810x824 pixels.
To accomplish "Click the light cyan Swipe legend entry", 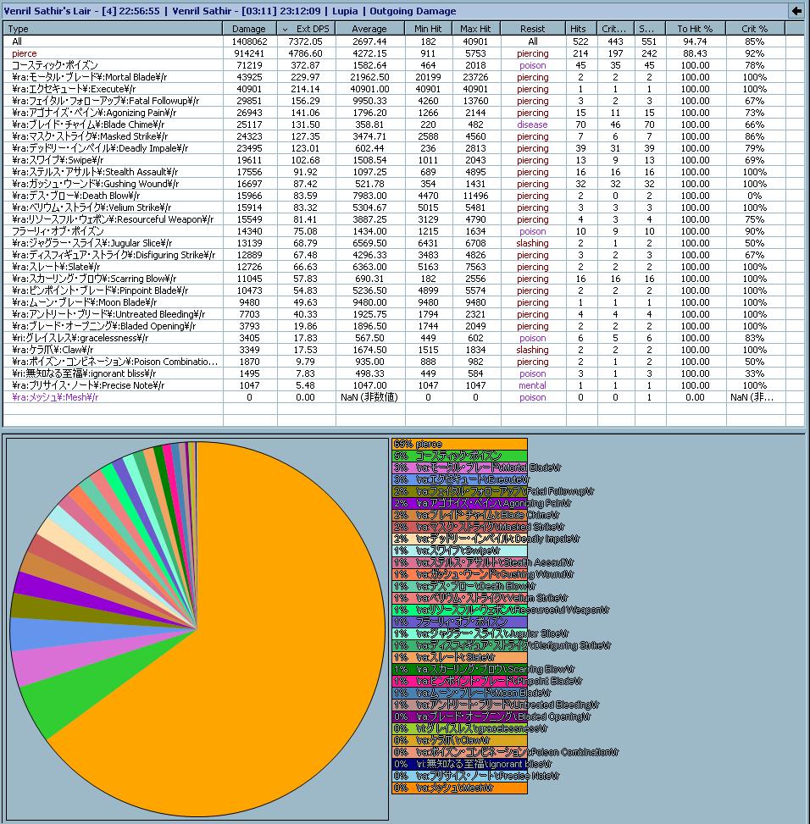I will (x=459, y=550).
